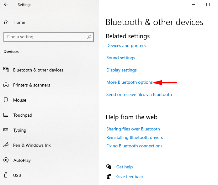
Task: Open More Bluetooth options link
Action: pos(130,82)
